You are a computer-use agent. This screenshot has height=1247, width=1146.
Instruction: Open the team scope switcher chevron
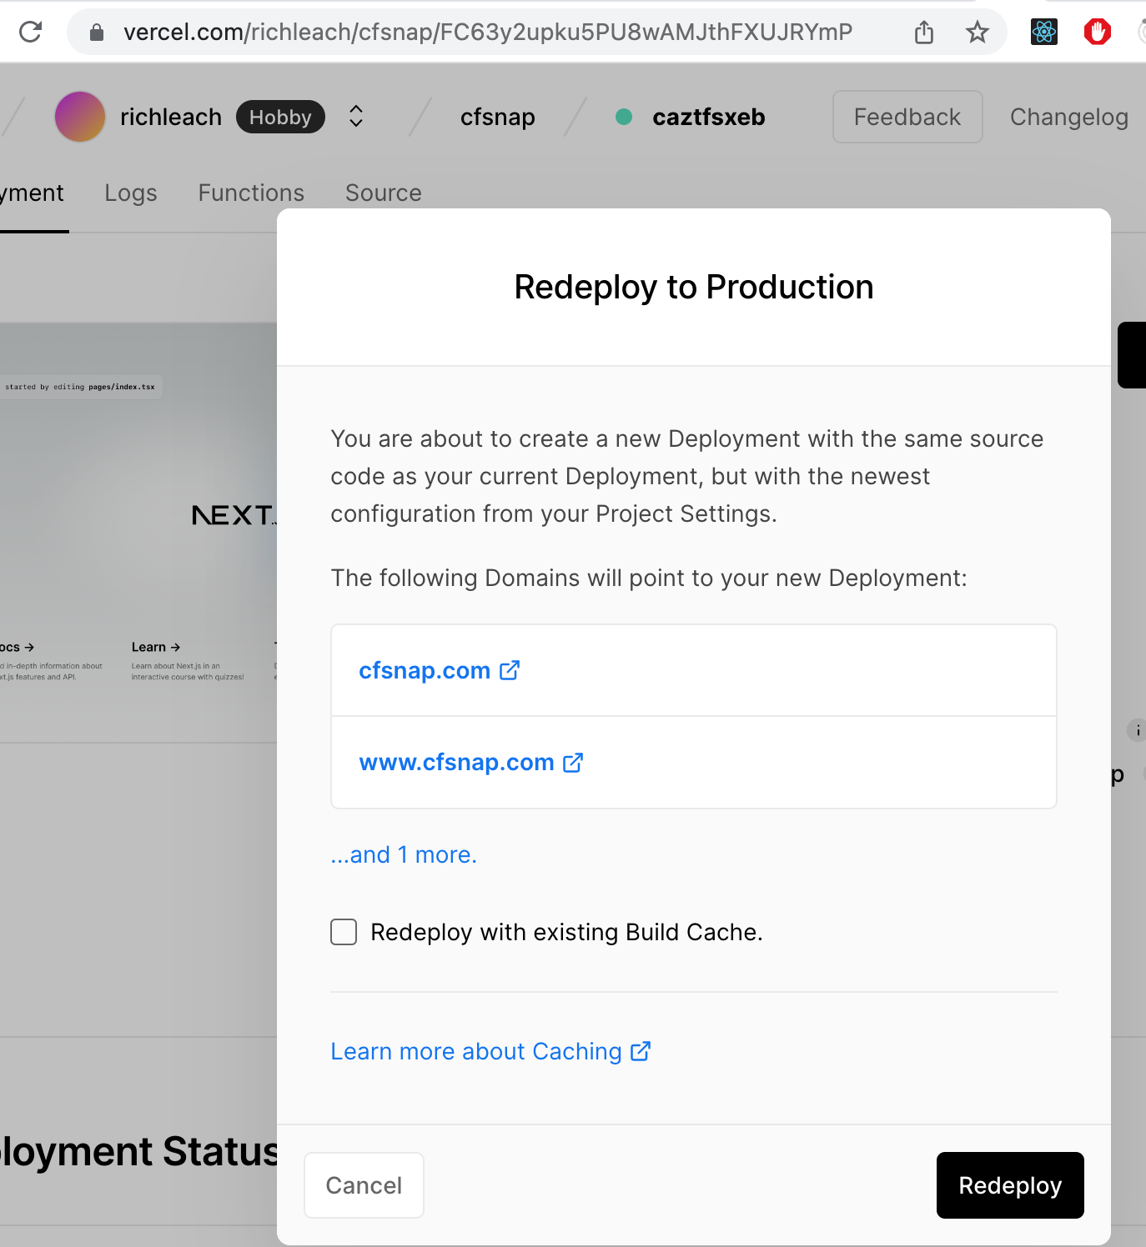[x=355, y=117]
